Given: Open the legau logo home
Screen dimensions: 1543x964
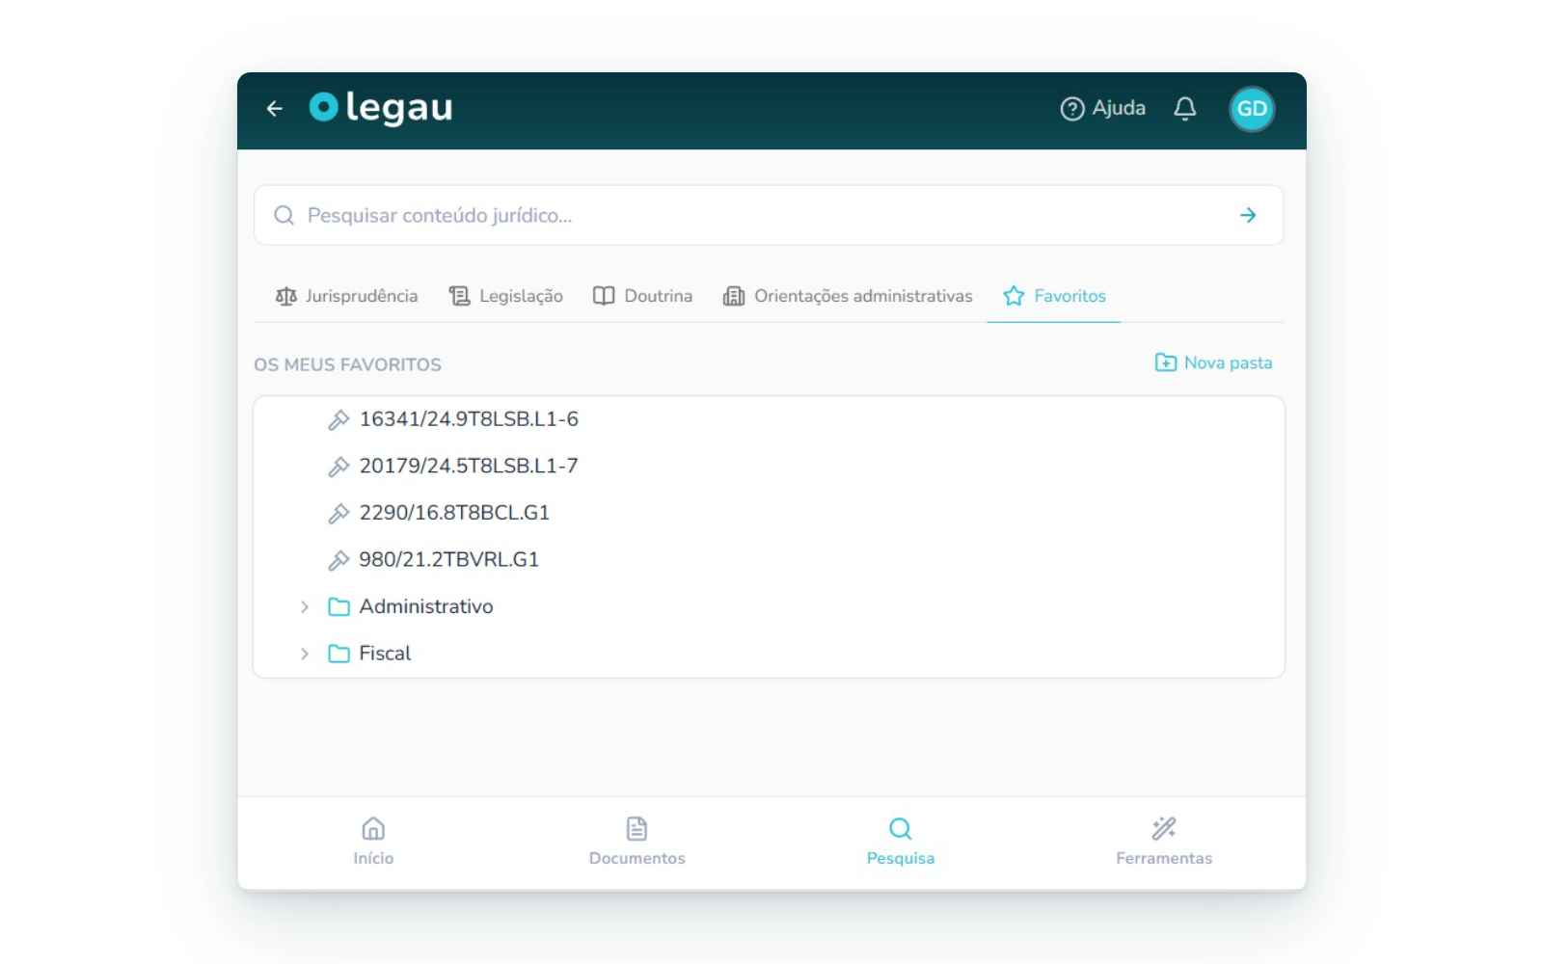Looking at the screenshot, I should point(381,108).
